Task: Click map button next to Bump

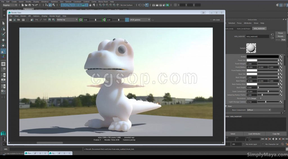Action: [x=281, y=56]
